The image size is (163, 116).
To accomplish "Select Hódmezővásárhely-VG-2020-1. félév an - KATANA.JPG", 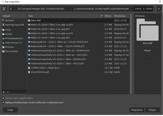I will (79, 51).
